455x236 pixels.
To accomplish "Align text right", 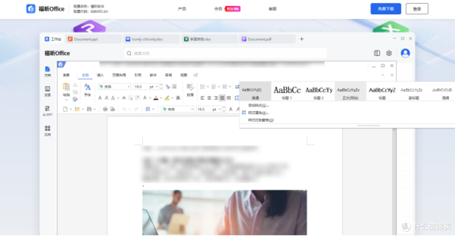I will click(x=216, y=98).
